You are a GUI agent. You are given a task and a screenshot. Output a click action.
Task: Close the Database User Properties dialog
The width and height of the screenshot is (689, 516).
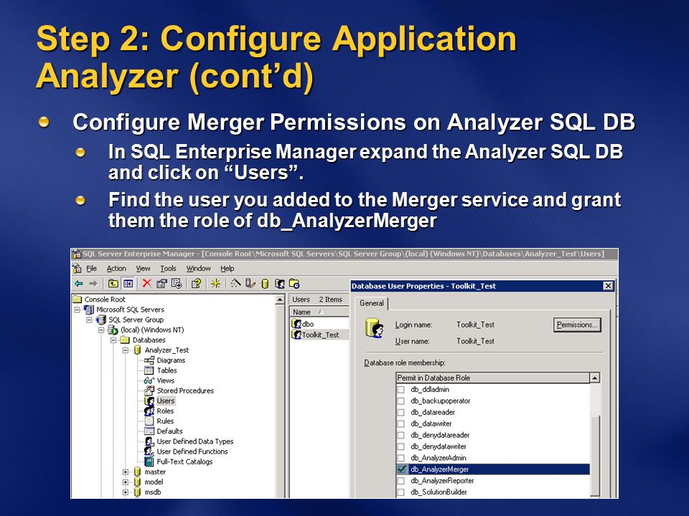pos(608,286)
